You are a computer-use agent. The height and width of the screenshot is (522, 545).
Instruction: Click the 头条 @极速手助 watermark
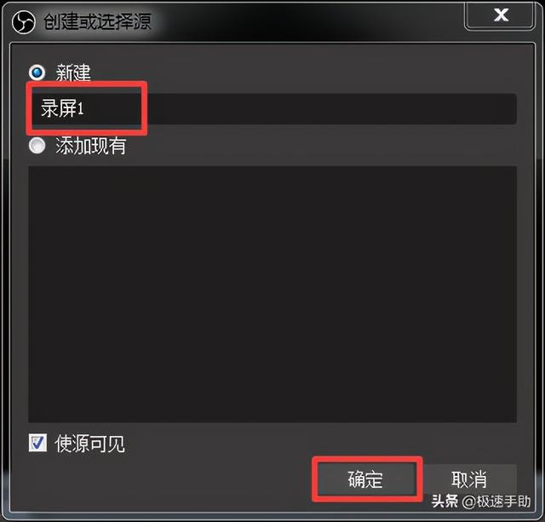coord(481,502)
